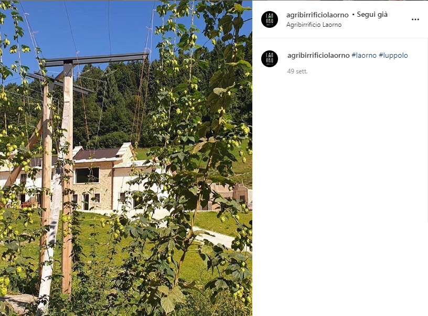Click the large dark farmhouse window in photo
The width and height of the screenshot is (428, 316).
88,175
